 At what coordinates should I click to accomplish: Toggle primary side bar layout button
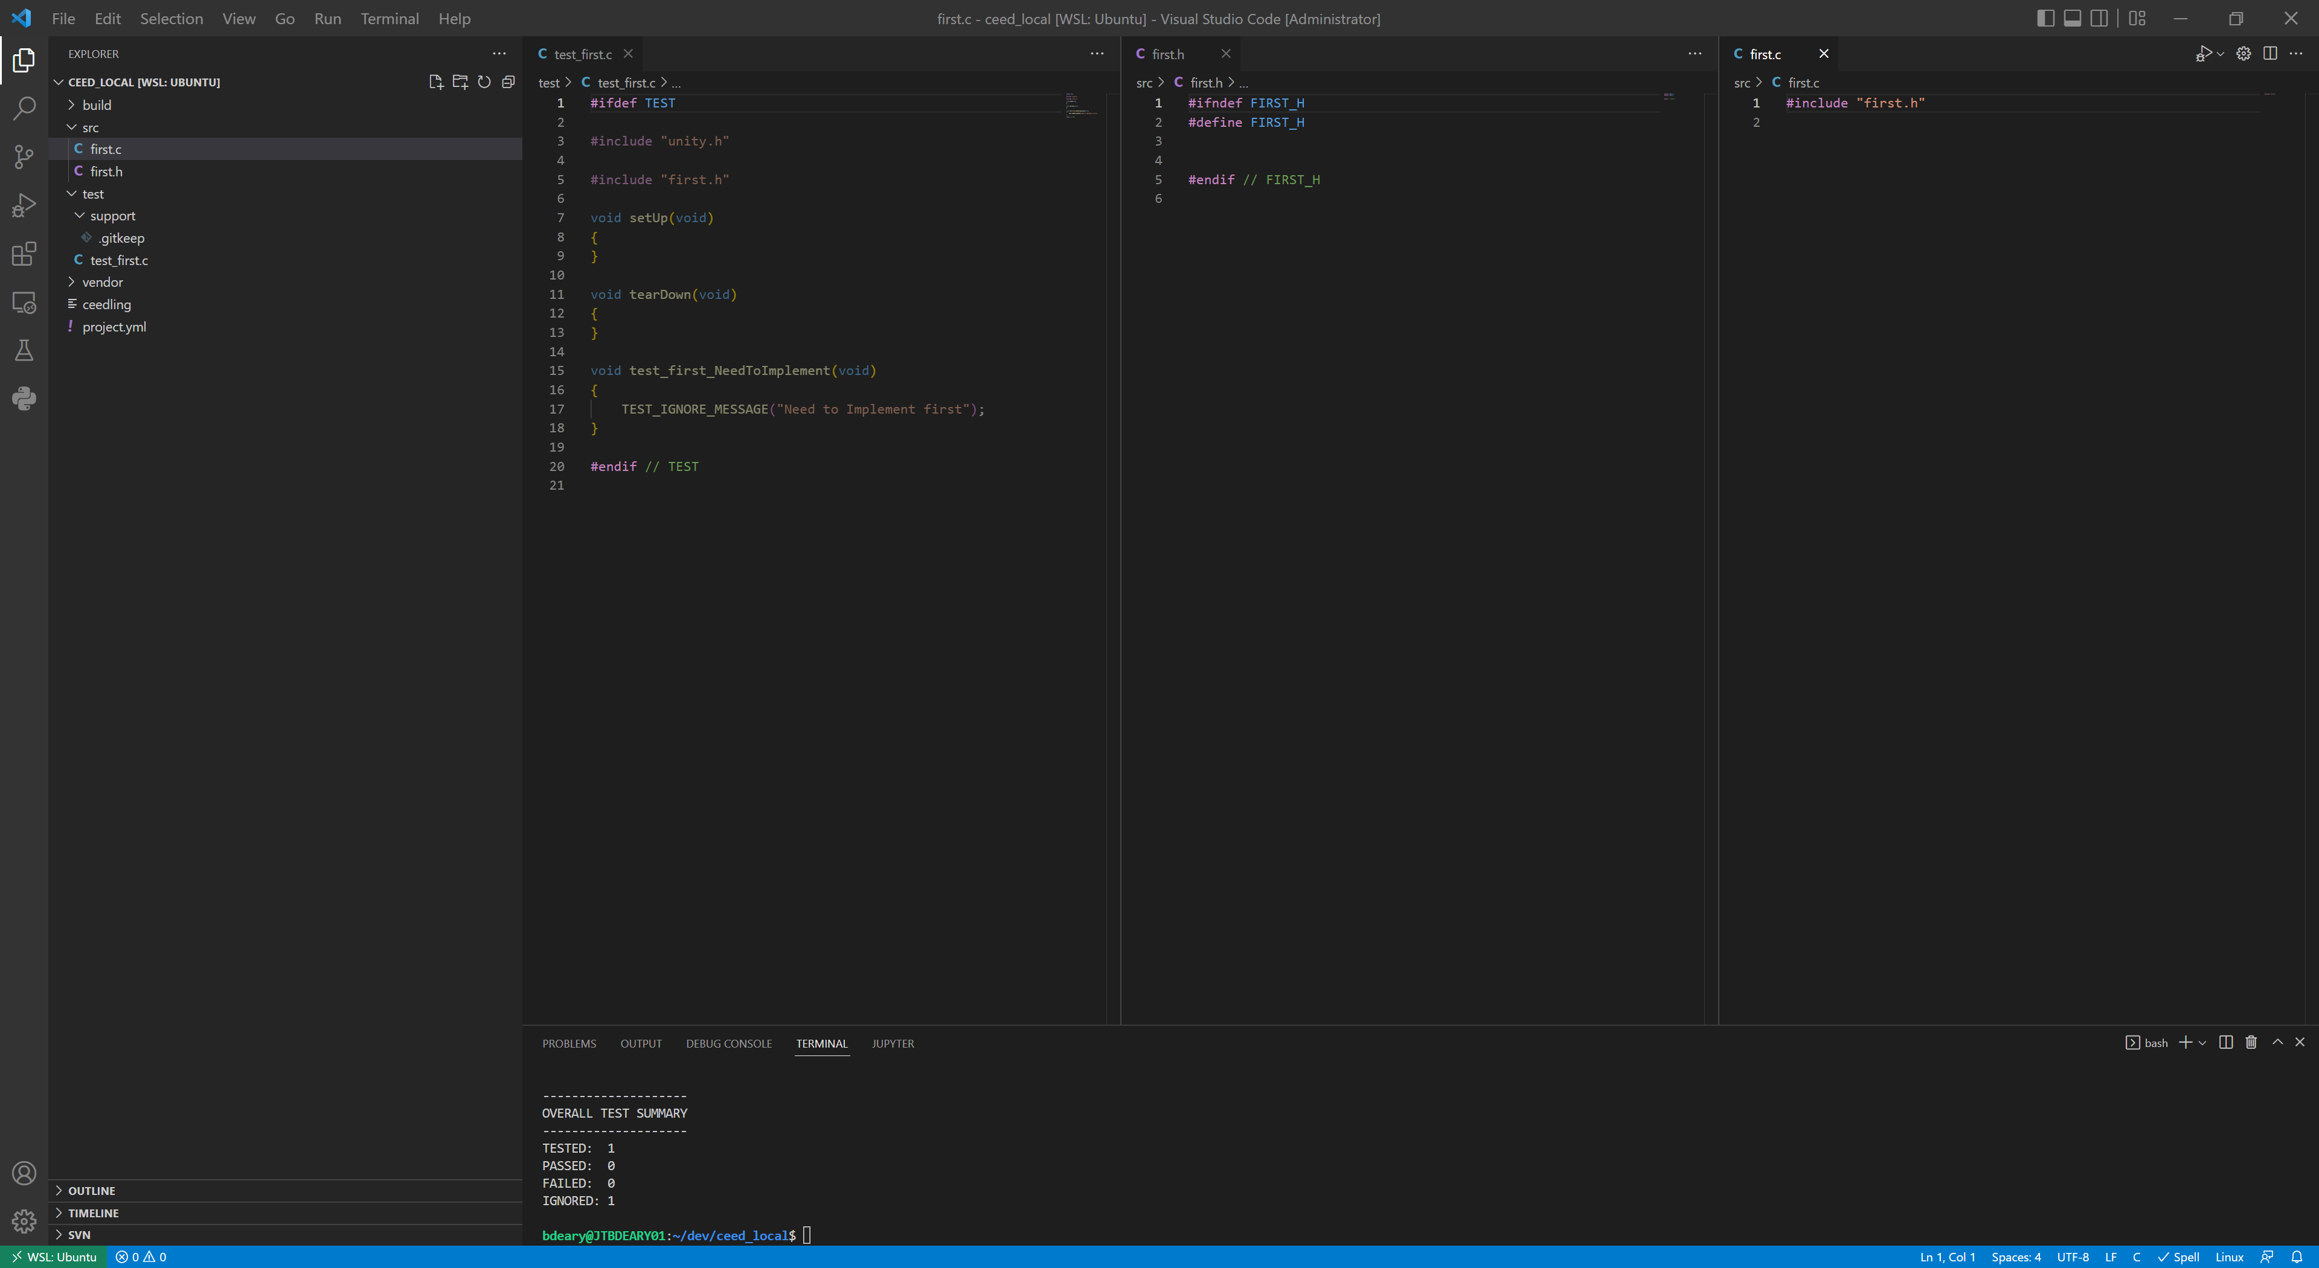tap(2045, 18)
